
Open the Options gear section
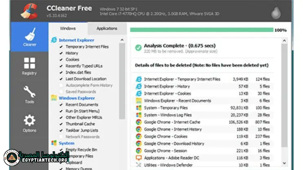[x=29, y=123]
